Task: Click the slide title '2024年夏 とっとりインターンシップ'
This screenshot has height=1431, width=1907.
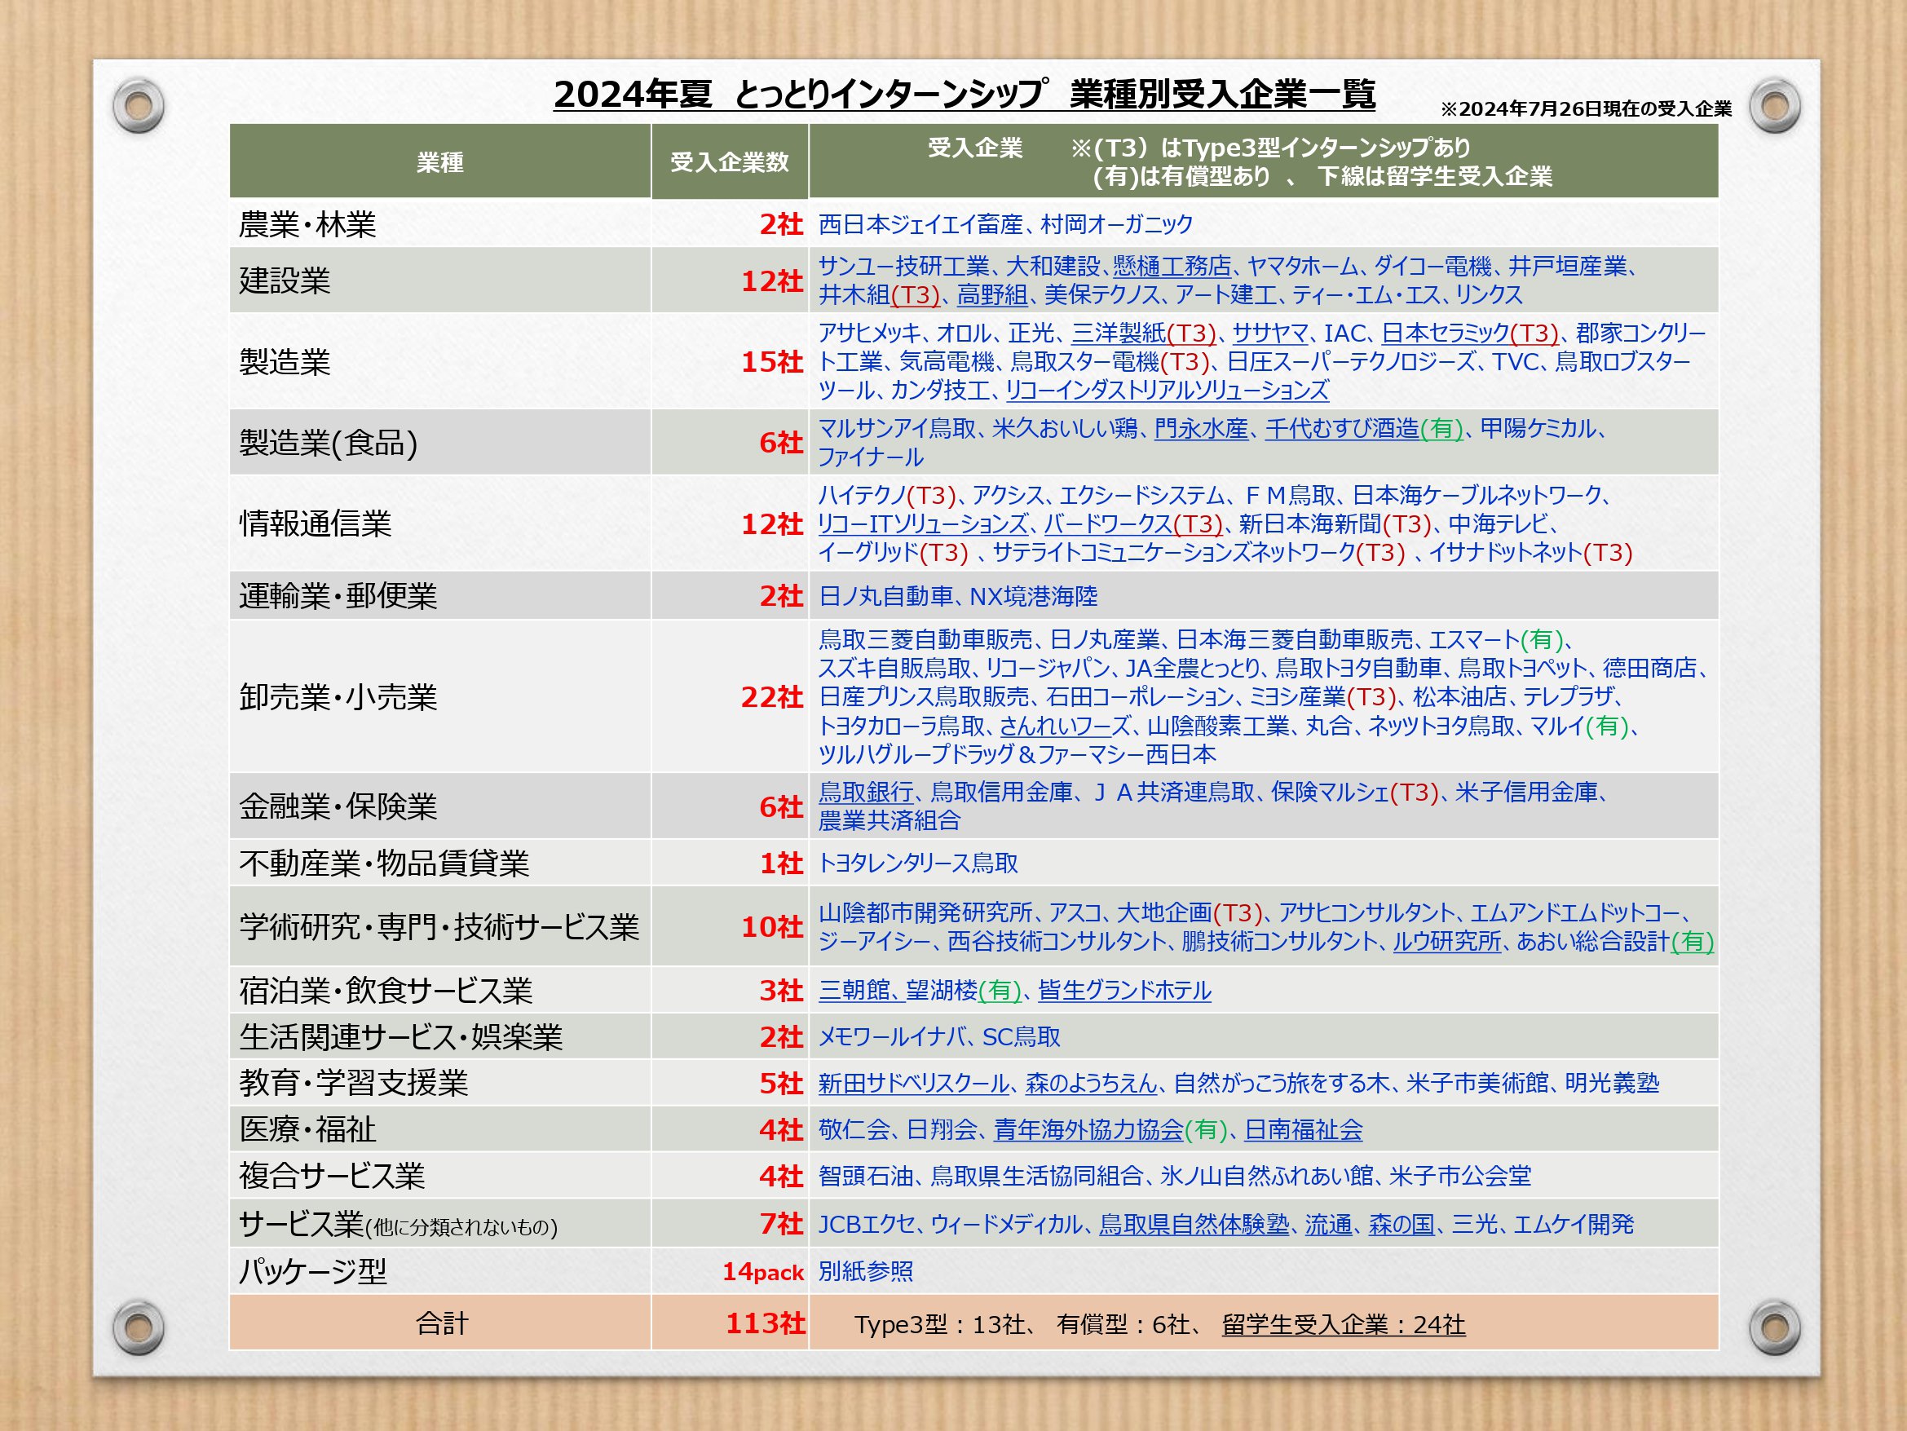Action: coord(801,94)
